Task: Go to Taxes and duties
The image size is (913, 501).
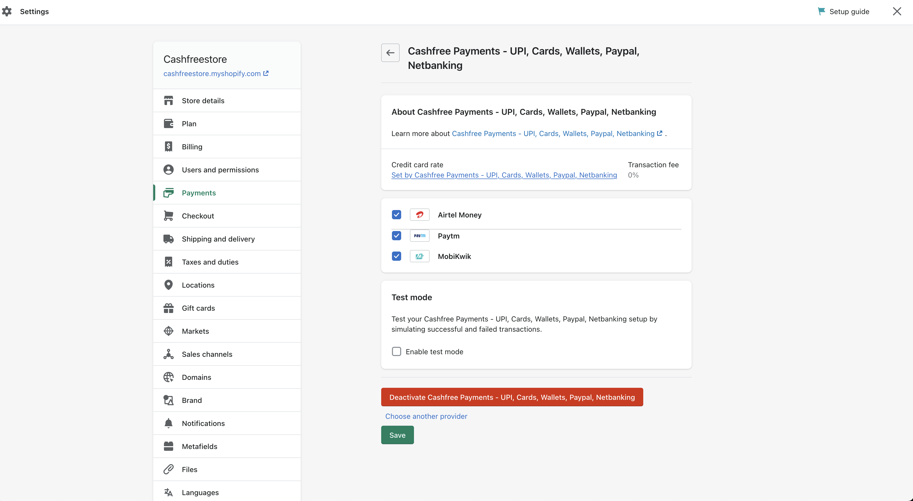Action: (227, 262)
